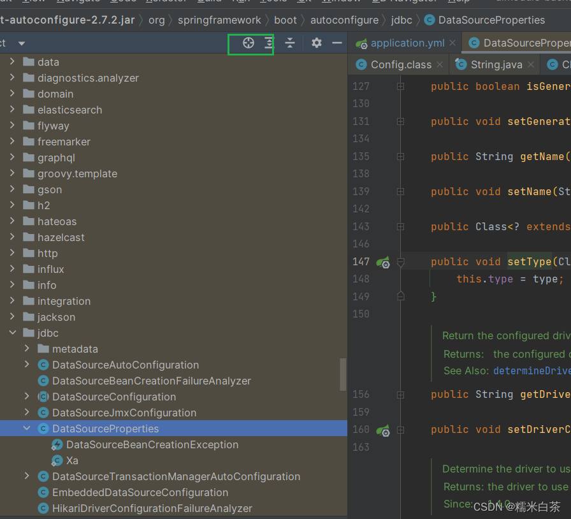Unfold the setDriverC method at line 160
Viewport: 571px width, 519px height.
tap(400, 430)
